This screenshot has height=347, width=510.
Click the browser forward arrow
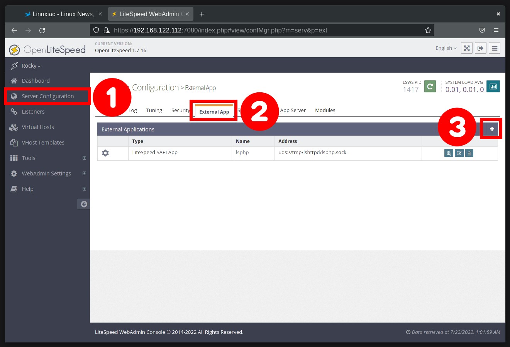tap(28, 30)
